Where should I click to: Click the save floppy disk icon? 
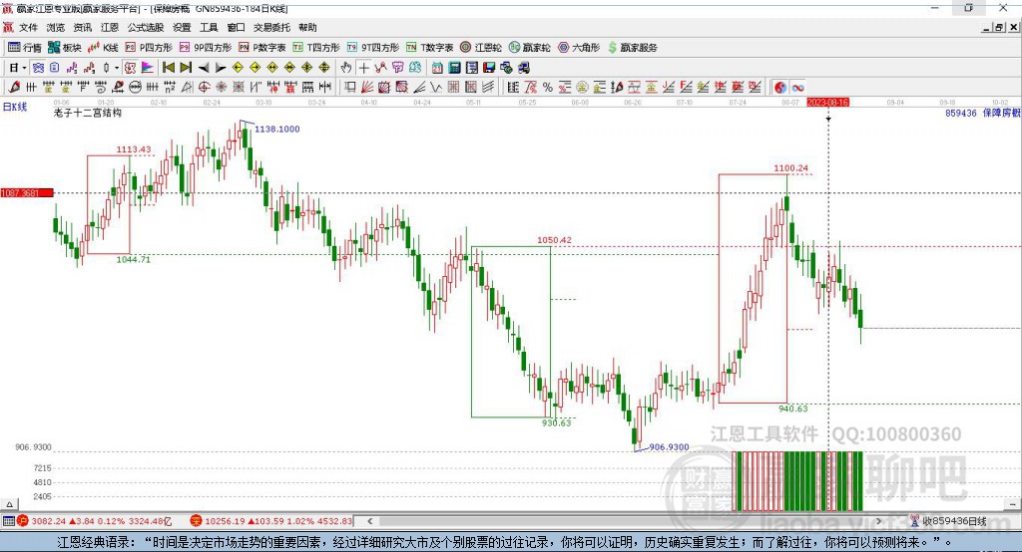pos(489,68)
